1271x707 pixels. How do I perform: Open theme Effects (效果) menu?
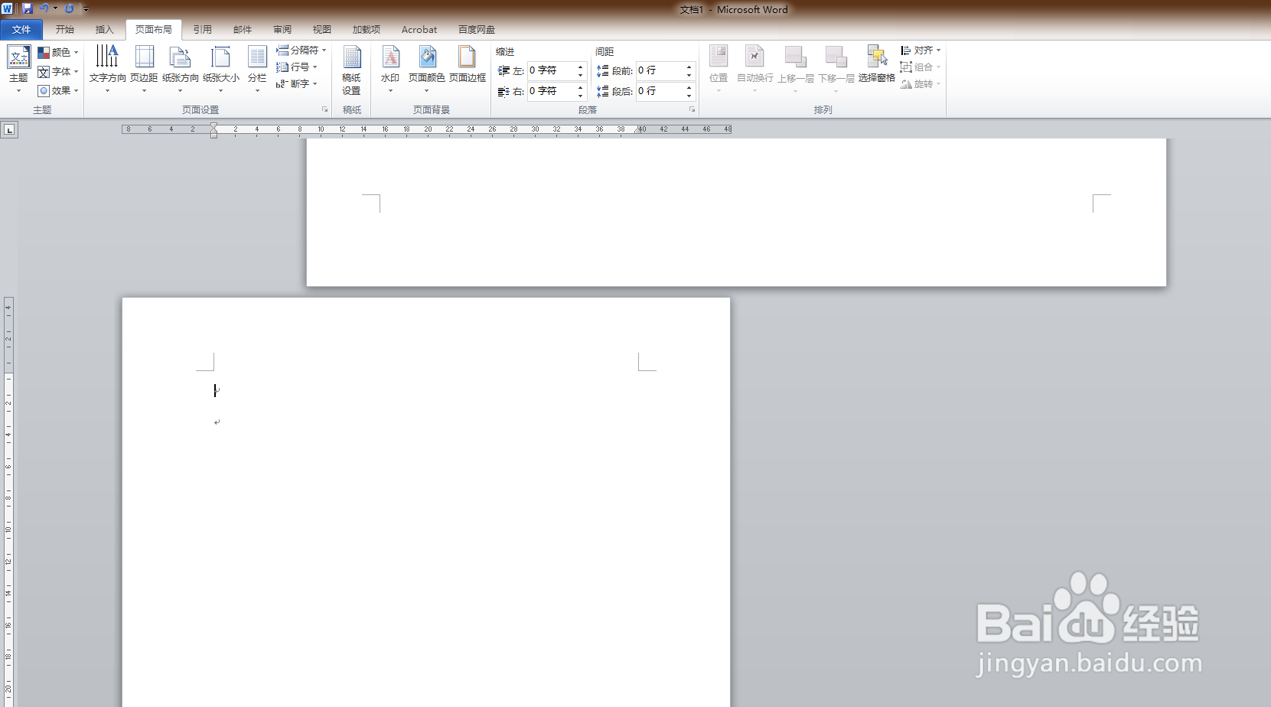[58, 90]
